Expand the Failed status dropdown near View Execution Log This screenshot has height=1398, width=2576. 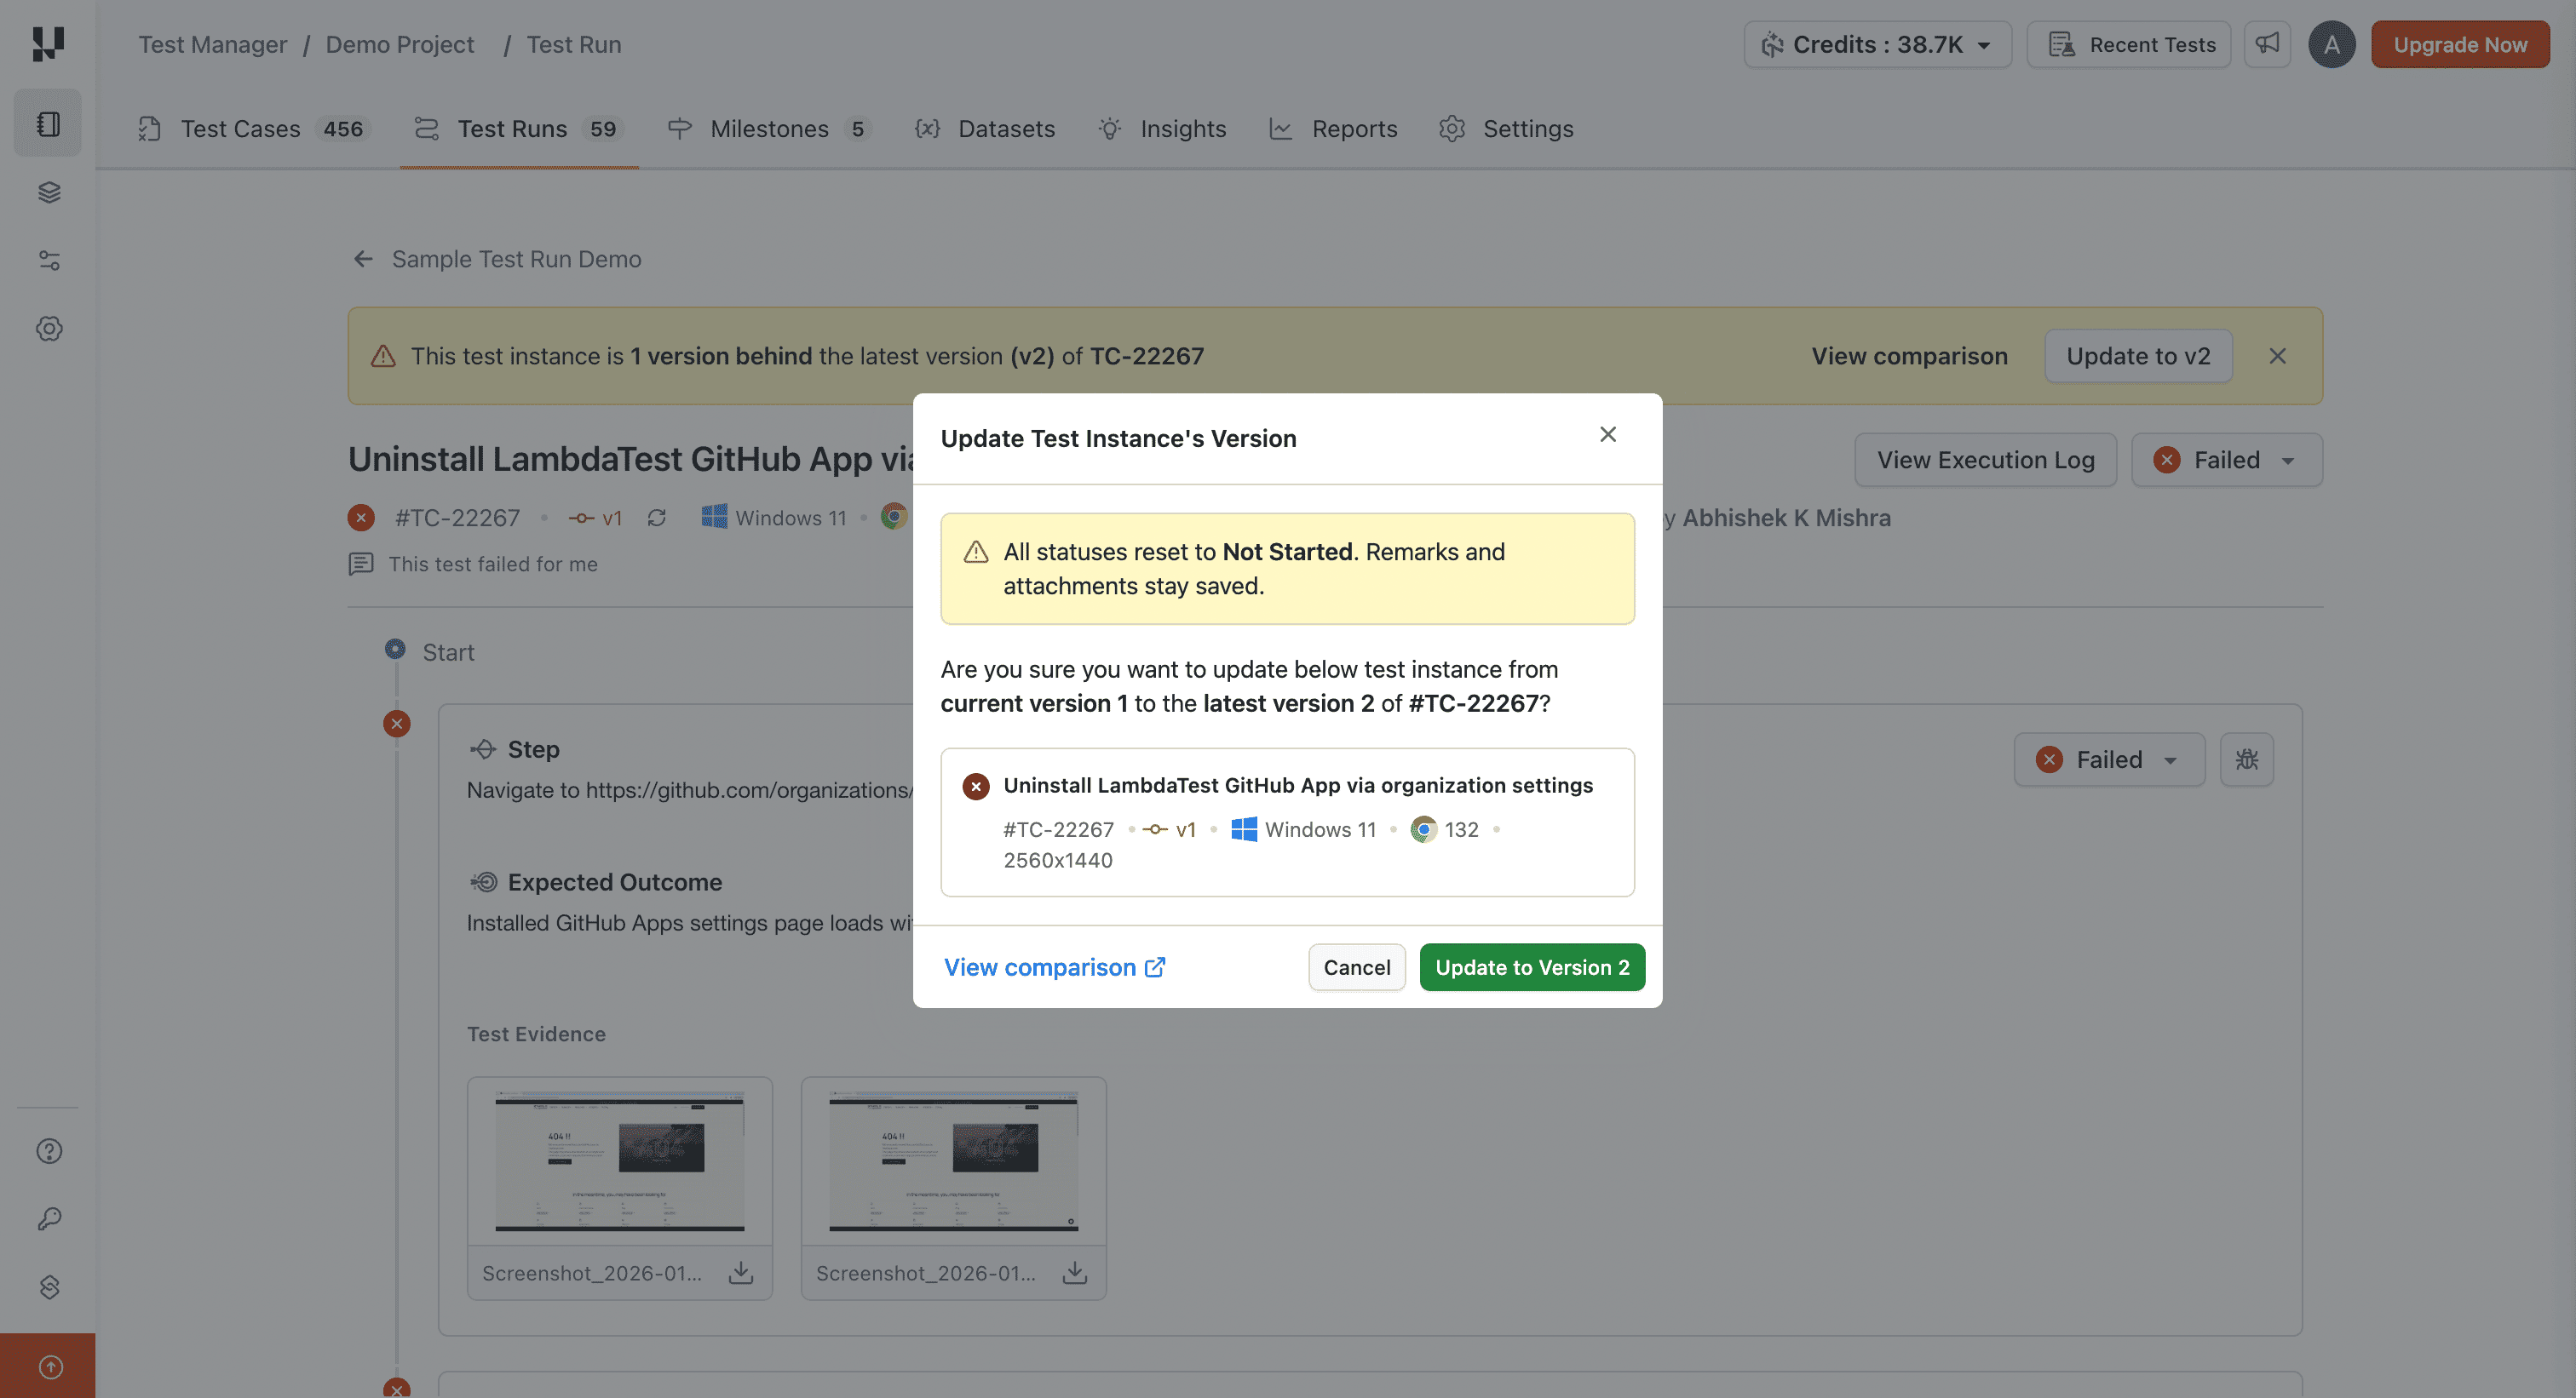pyautogui.click(x=2227, y=460)
